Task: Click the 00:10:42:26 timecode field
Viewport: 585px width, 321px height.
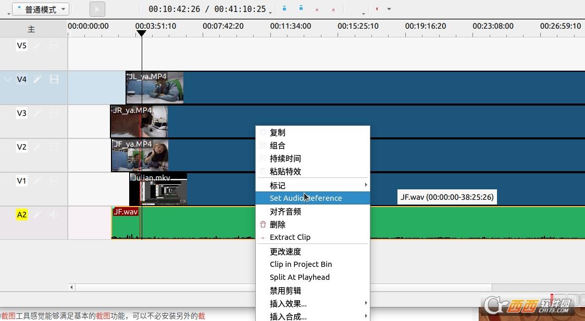Action: (x=174, y=9)
